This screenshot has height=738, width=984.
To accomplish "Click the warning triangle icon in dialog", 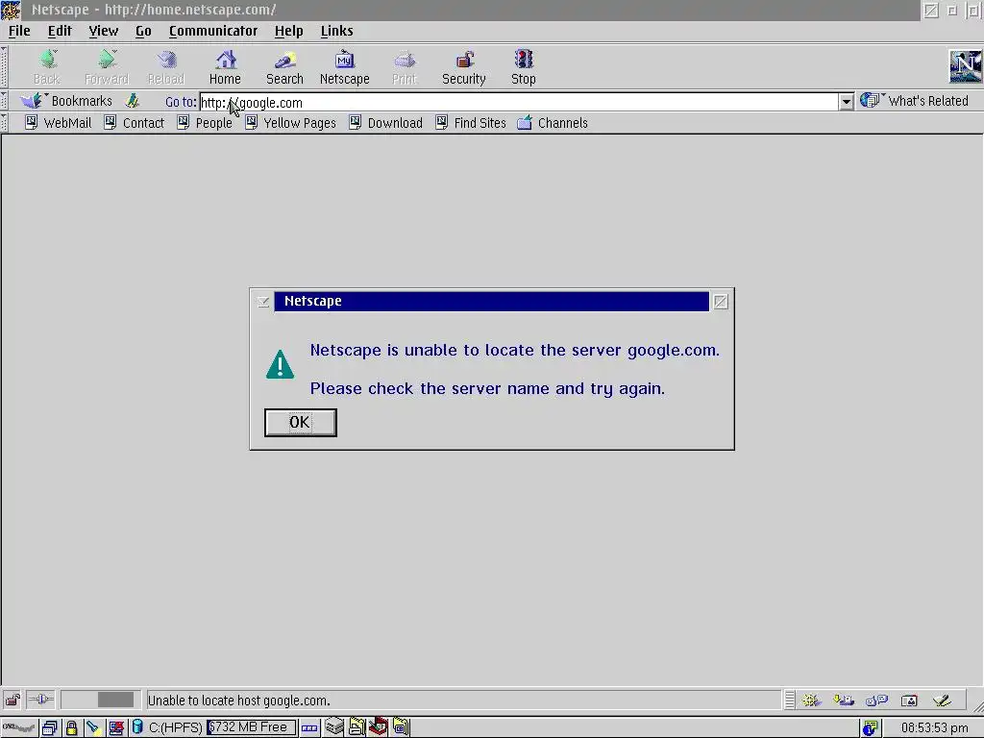I will click(280, 364).
